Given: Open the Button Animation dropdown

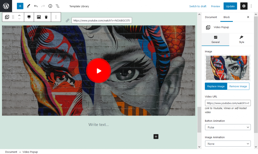Looking at the screenshot, I should tap(228, 127).
